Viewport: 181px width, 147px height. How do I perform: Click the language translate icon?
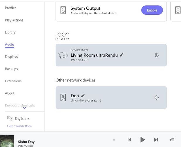tap(10, 118)
